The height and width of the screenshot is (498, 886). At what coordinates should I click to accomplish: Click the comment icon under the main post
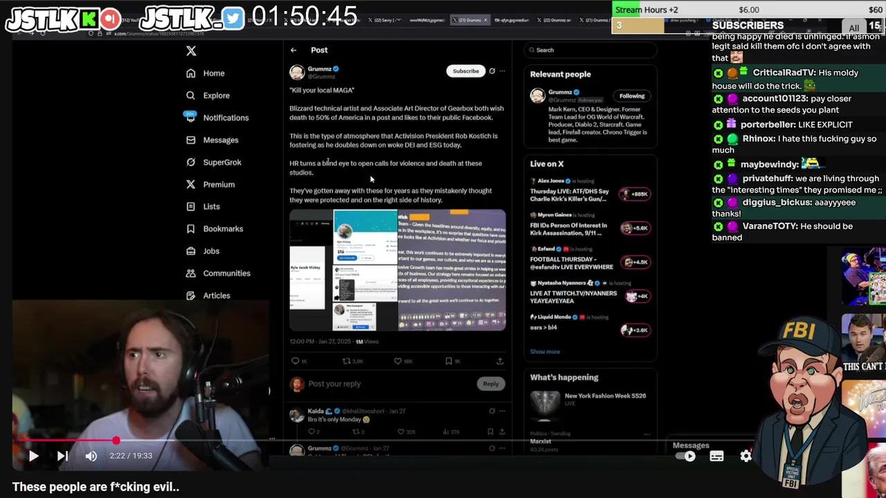tap(296, 361)
